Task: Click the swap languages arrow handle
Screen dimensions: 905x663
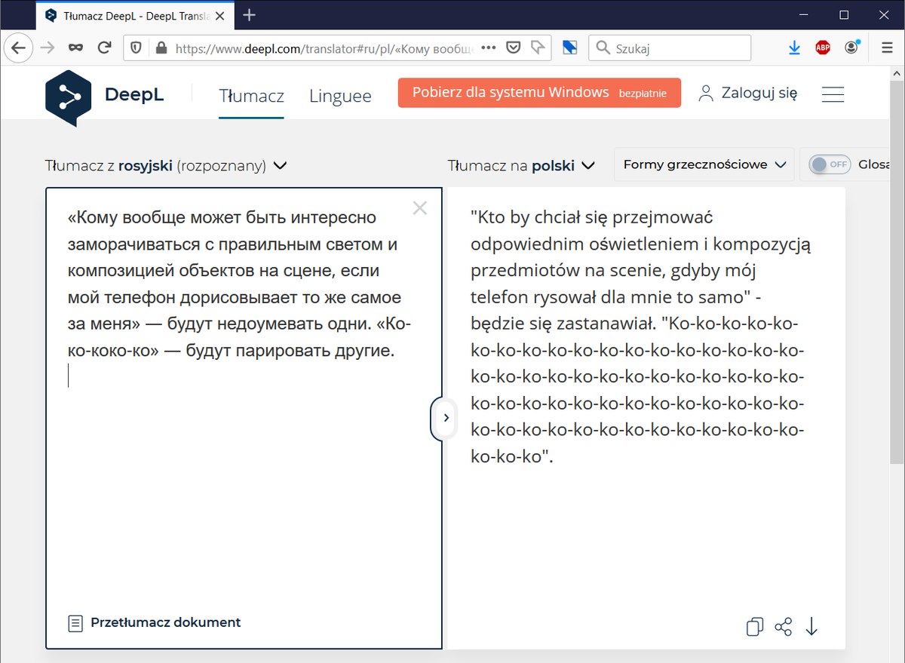Action: (x=446, y=417)
